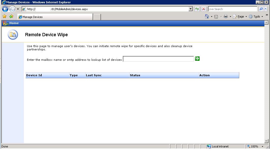Open a new blank tab
Image resolution: width=270 pixels, height=152 pixels.
tap(97, 17)
